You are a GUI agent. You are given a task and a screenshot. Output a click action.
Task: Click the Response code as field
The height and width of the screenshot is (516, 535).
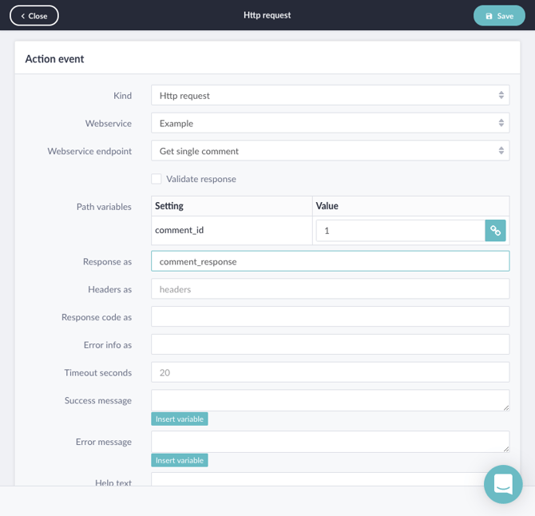point(330,317)
